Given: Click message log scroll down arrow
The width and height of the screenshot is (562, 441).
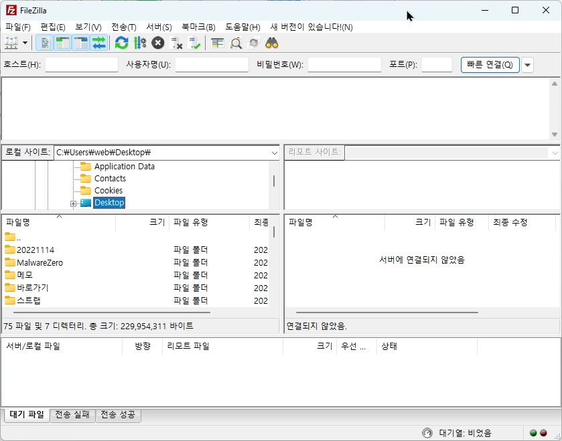Looking at the screenshot, I should pos(555,135).
